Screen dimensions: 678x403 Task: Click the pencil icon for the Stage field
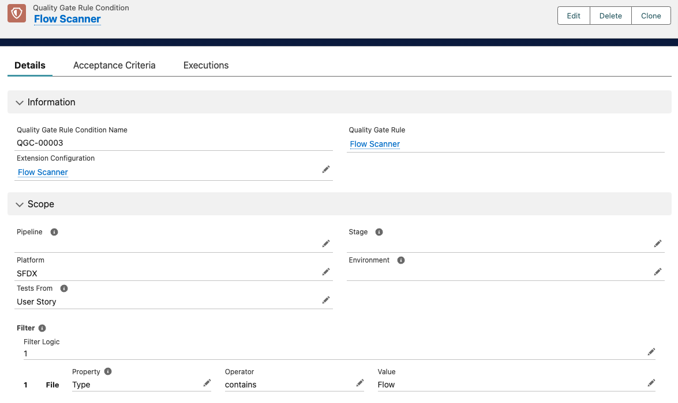(657, 244)
